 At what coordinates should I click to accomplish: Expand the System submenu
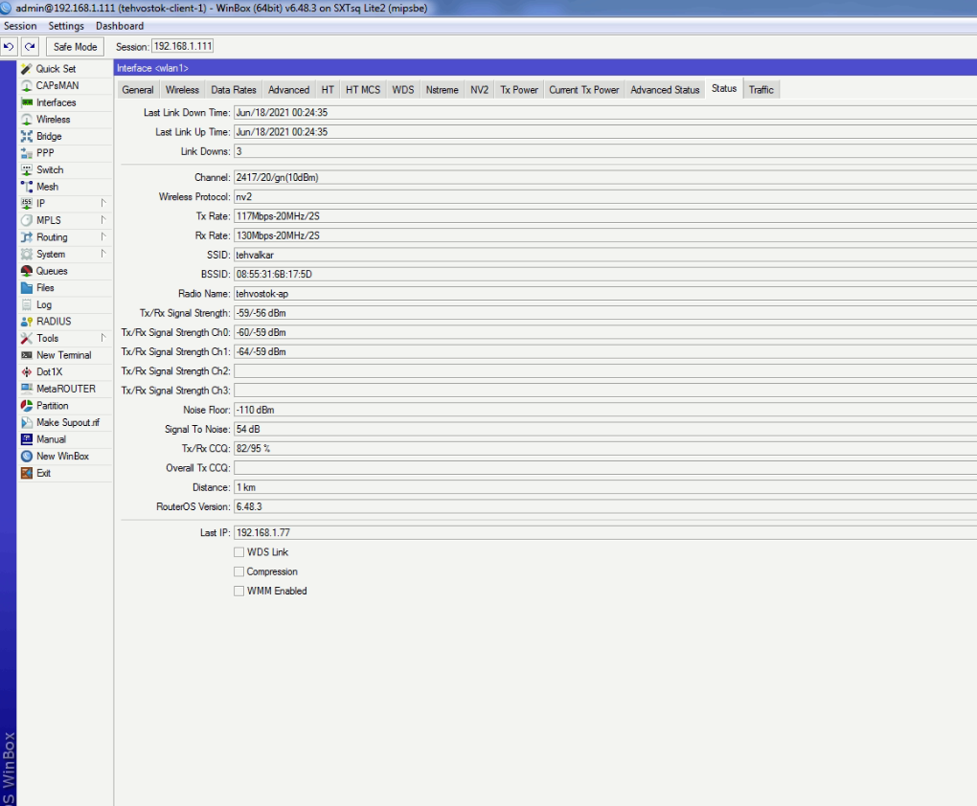coord(103,254)
